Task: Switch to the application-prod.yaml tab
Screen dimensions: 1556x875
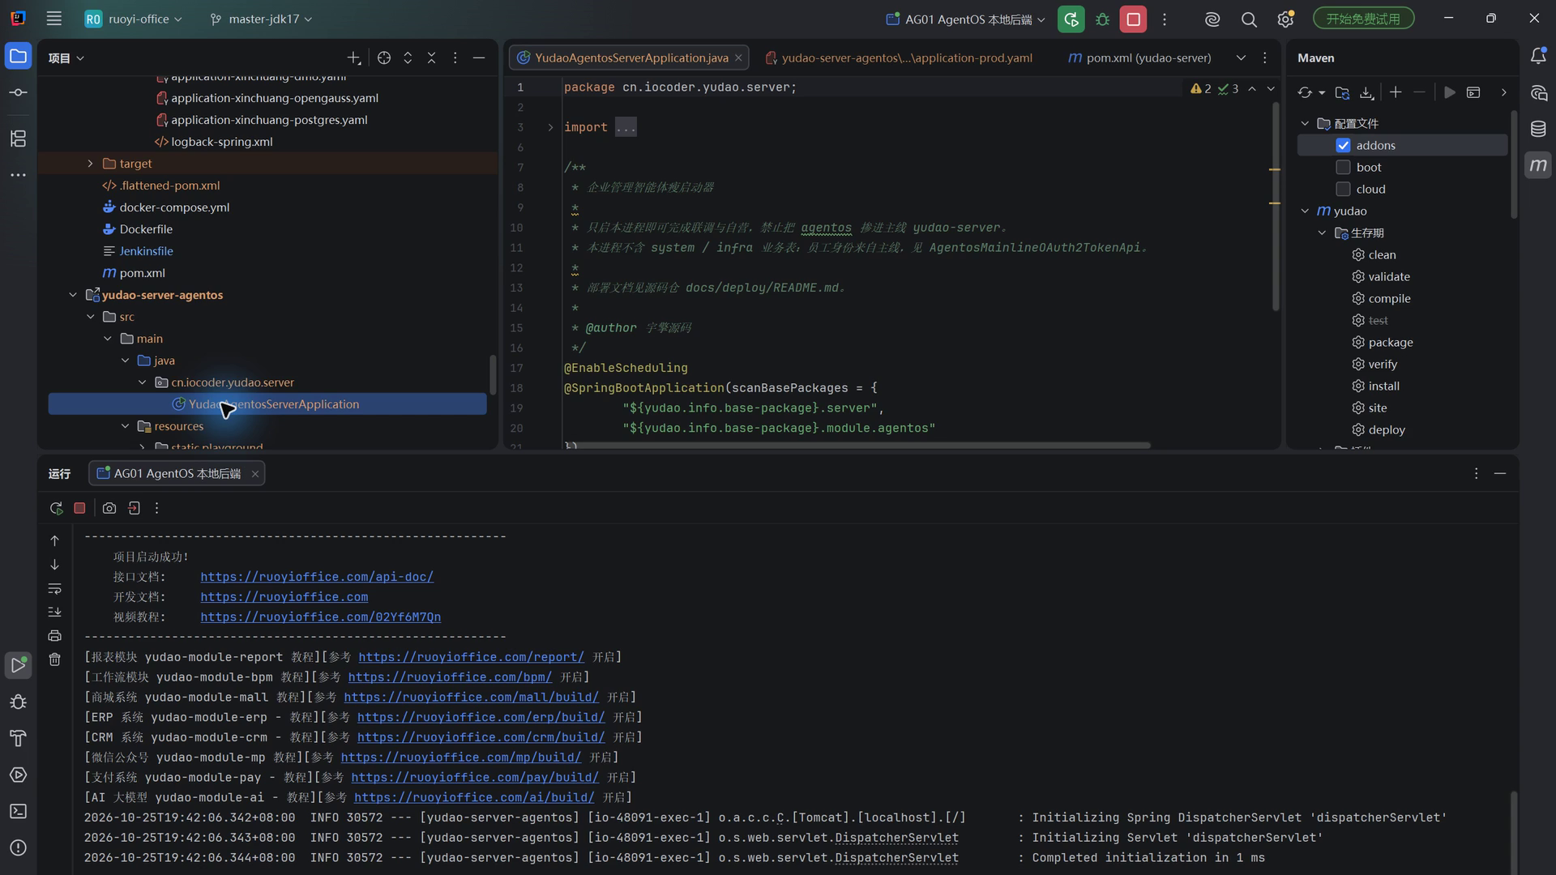Action: pyautogui.click(x=899, y=58)
